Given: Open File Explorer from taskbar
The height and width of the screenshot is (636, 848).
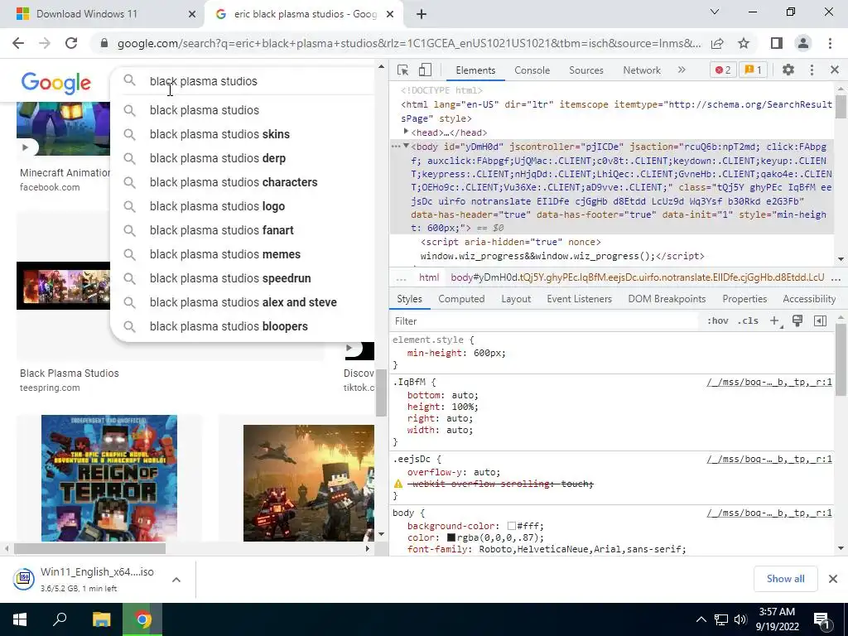Looking at the screenshot, I should [x=101, y=619].
